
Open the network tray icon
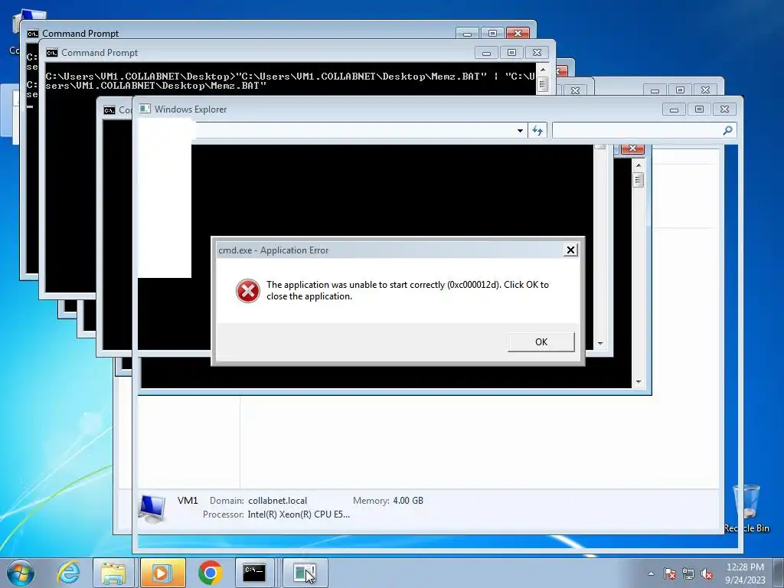point(688,573)
